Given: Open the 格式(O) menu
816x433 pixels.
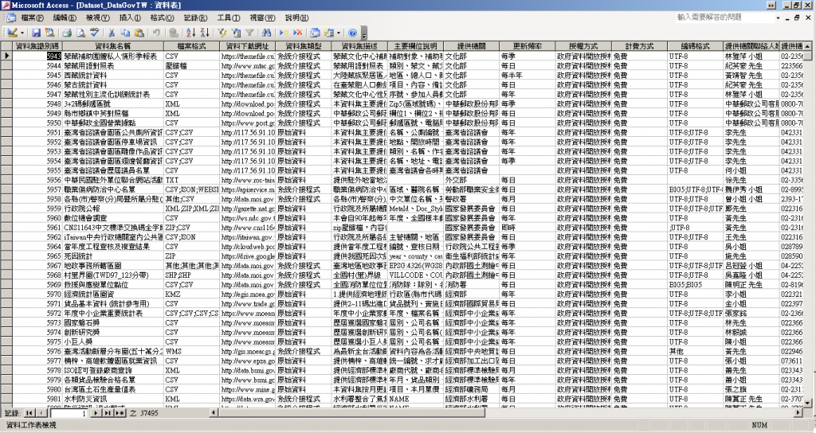Looking at the screenshot, I should 162,18.
